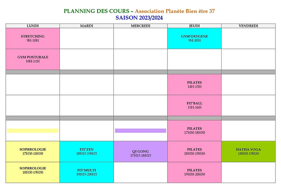Click the STRETCHING 9H-10H Monday cell

point(33,38)
